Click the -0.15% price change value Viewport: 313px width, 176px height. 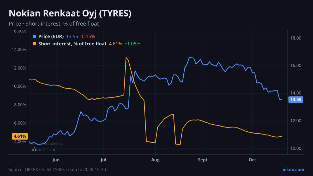88,37
